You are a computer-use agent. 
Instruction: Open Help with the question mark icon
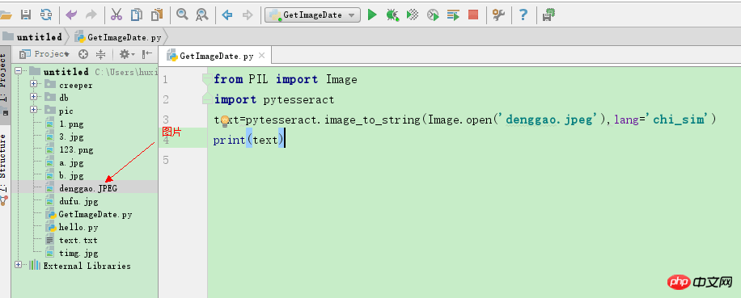[523, 15]
